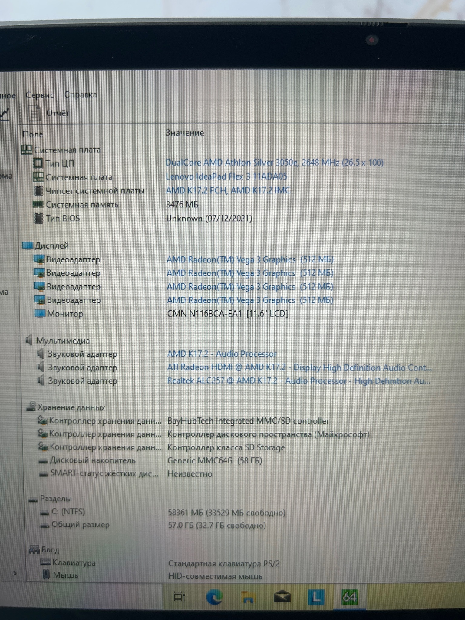Select the Контроллер дискового пространства (Майкрософт) value
The height and width of the screenshot is (620, 465).
pyautogui.click(x=269, y=434)
